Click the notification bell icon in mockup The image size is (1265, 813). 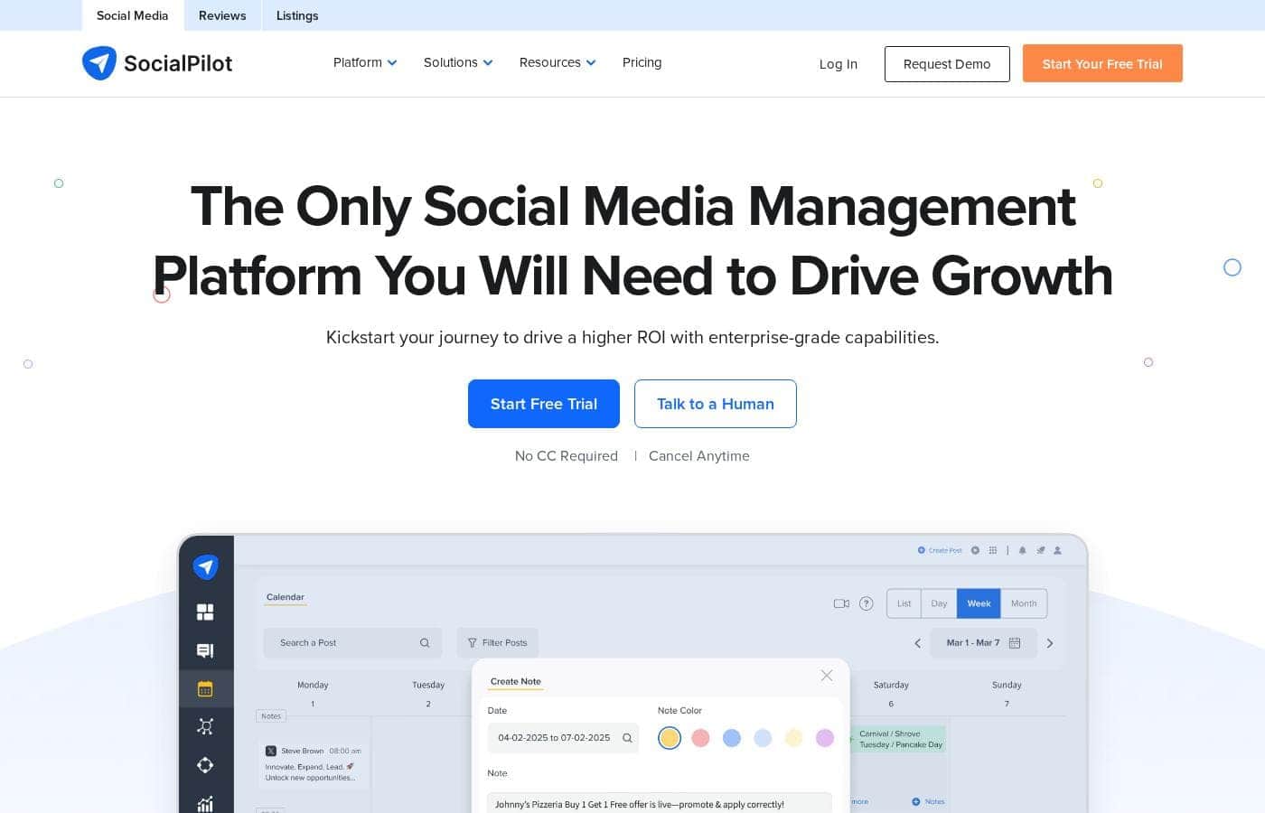point(1023,550)
